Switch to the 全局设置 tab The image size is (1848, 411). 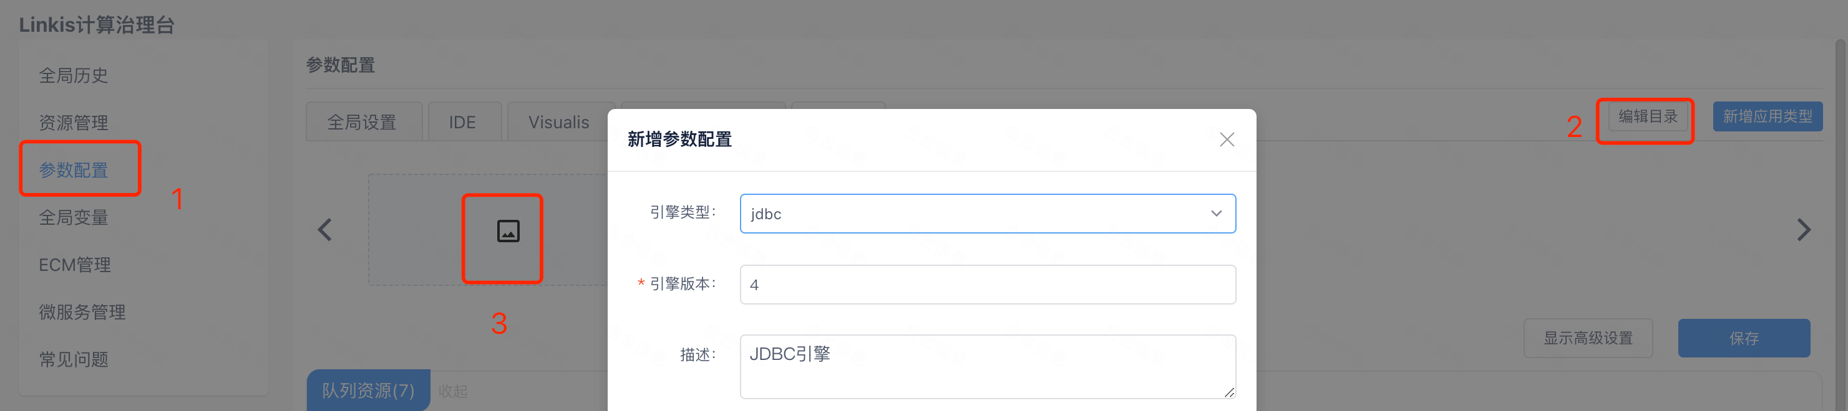tap(364, 121)
